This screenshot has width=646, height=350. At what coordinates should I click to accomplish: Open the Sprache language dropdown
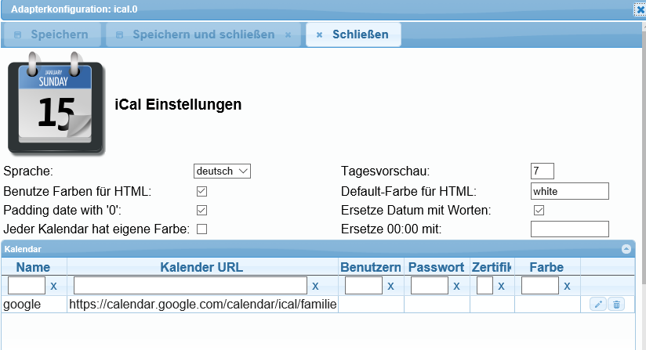coord(222,171)
